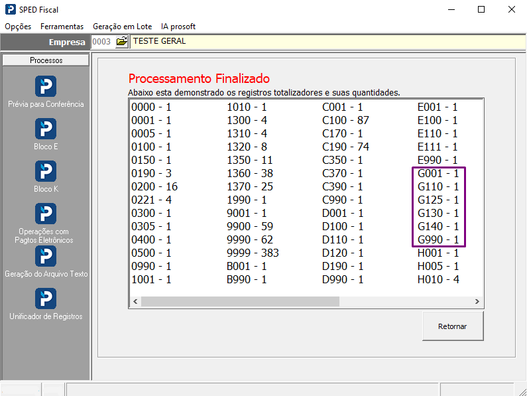Select the Bloco E process icon

point(46,129)
